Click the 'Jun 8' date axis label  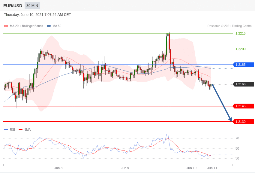click(58, 168)
